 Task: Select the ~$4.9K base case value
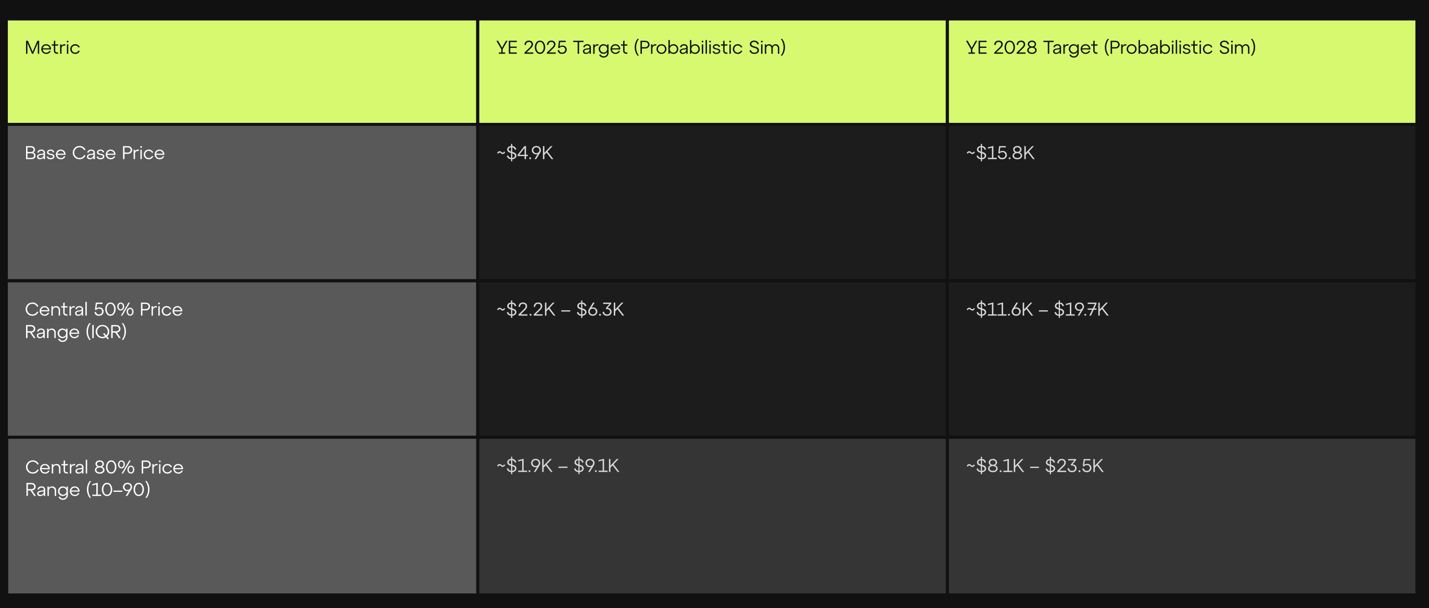525,153
